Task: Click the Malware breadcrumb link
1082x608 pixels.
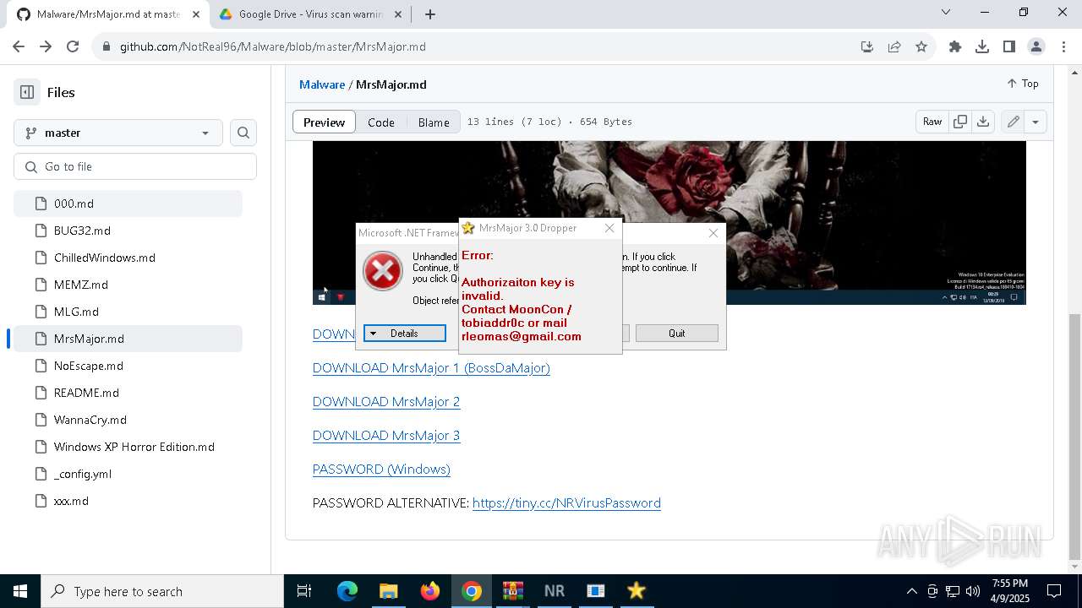Action: 322,84
